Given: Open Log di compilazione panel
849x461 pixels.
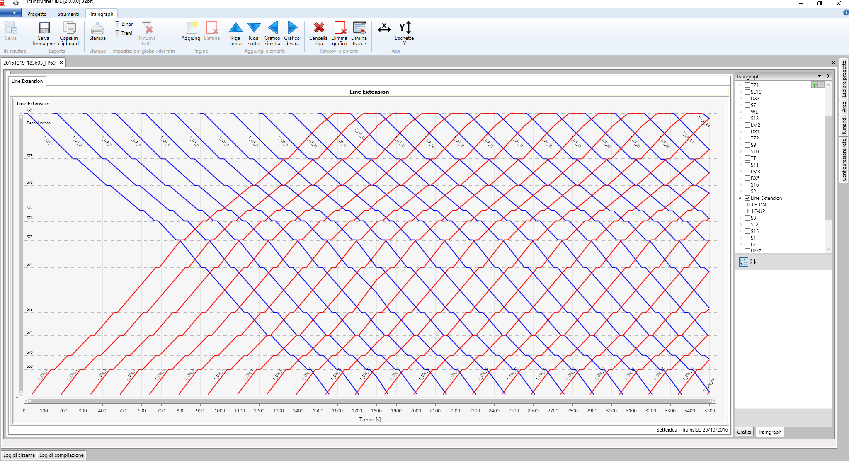Looking at the screenshot, I should 61,455.
